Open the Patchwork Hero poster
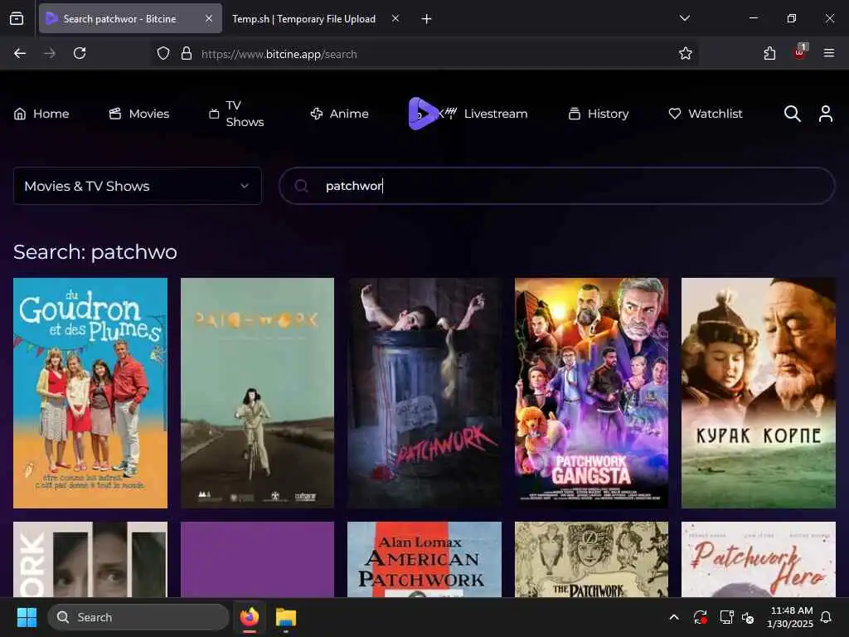Screen dimensions: 849x637 coord(758,560)
